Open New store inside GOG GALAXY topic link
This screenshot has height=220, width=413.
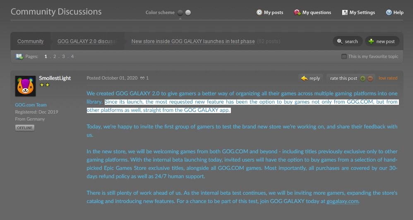[x=193, y=41]
